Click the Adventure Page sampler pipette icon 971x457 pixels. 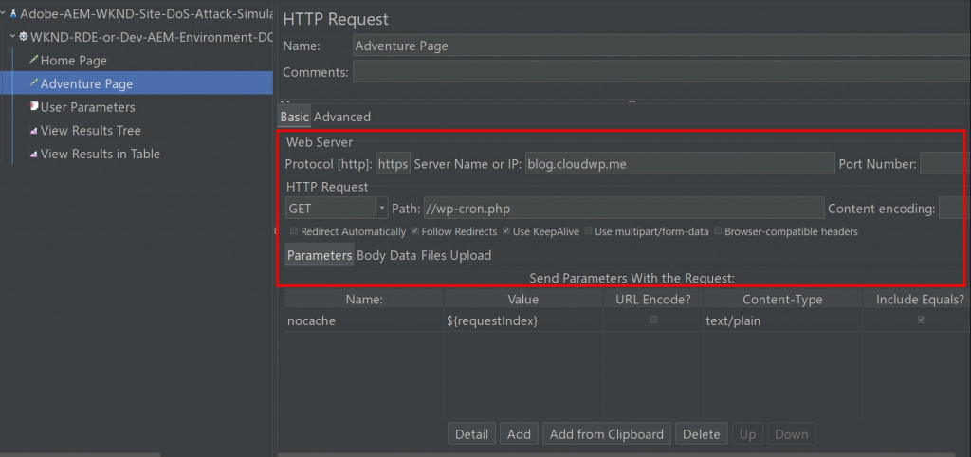point(33,83)
